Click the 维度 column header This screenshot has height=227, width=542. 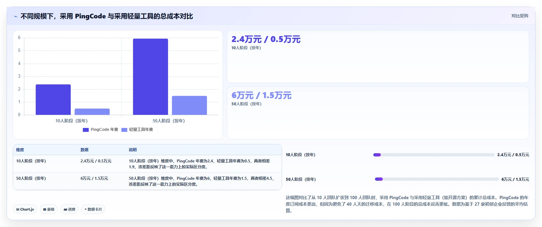tap(20, 150)
